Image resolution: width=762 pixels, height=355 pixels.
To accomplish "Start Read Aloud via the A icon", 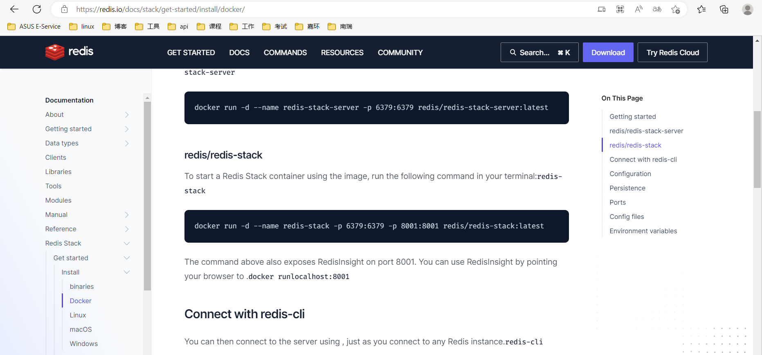I will coord(638,9).
